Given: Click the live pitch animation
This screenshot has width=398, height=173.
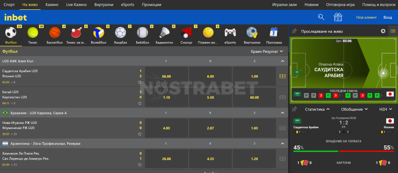Looking at the screenshot, I should click(x=343, y=71).
